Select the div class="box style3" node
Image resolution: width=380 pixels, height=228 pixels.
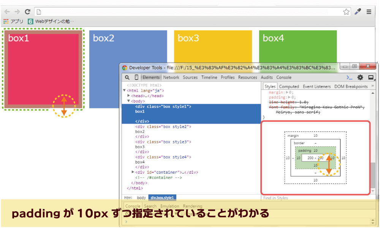163,142
